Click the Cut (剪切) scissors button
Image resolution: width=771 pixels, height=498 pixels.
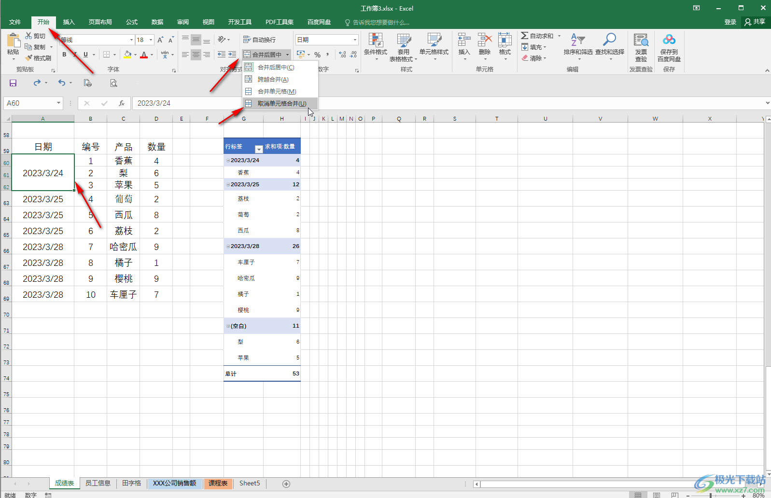(35, 36)
